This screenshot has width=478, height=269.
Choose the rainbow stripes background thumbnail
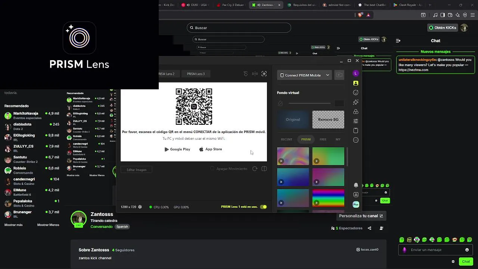point(328,198)
